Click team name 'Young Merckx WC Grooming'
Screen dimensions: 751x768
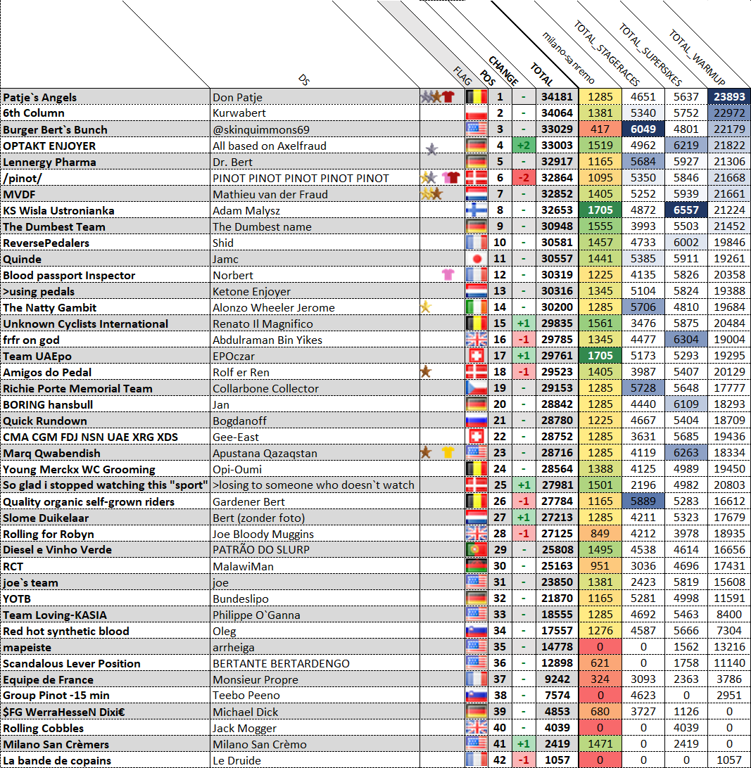79,469
